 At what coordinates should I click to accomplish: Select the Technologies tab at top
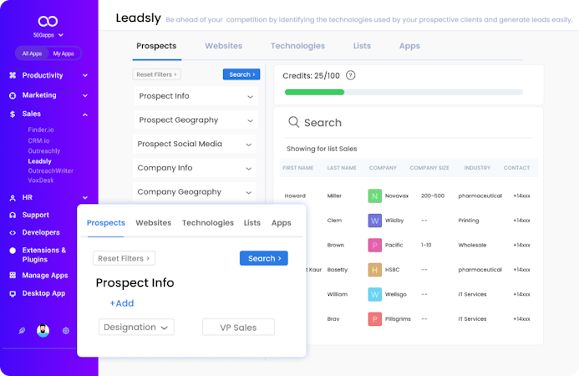click(x=297, y=46)
